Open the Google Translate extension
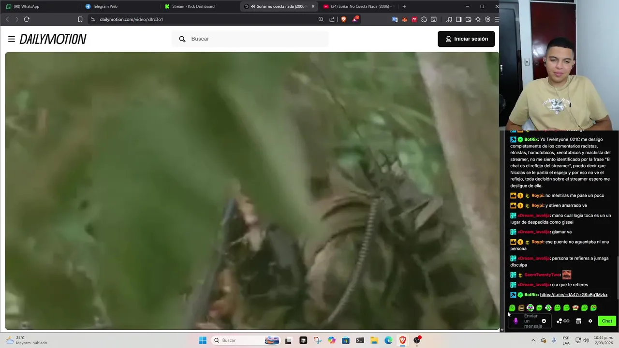The height and width of the screenshot is (348, 619). (395, 19)
